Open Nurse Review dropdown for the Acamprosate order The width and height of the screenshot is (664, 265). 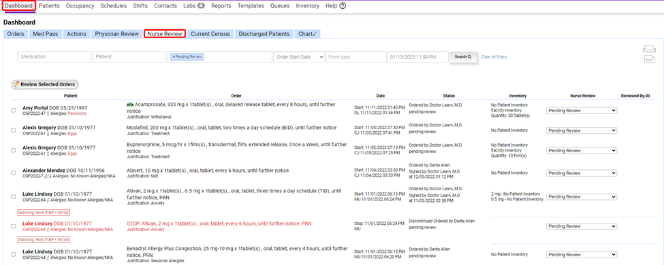tap(582, 111)
